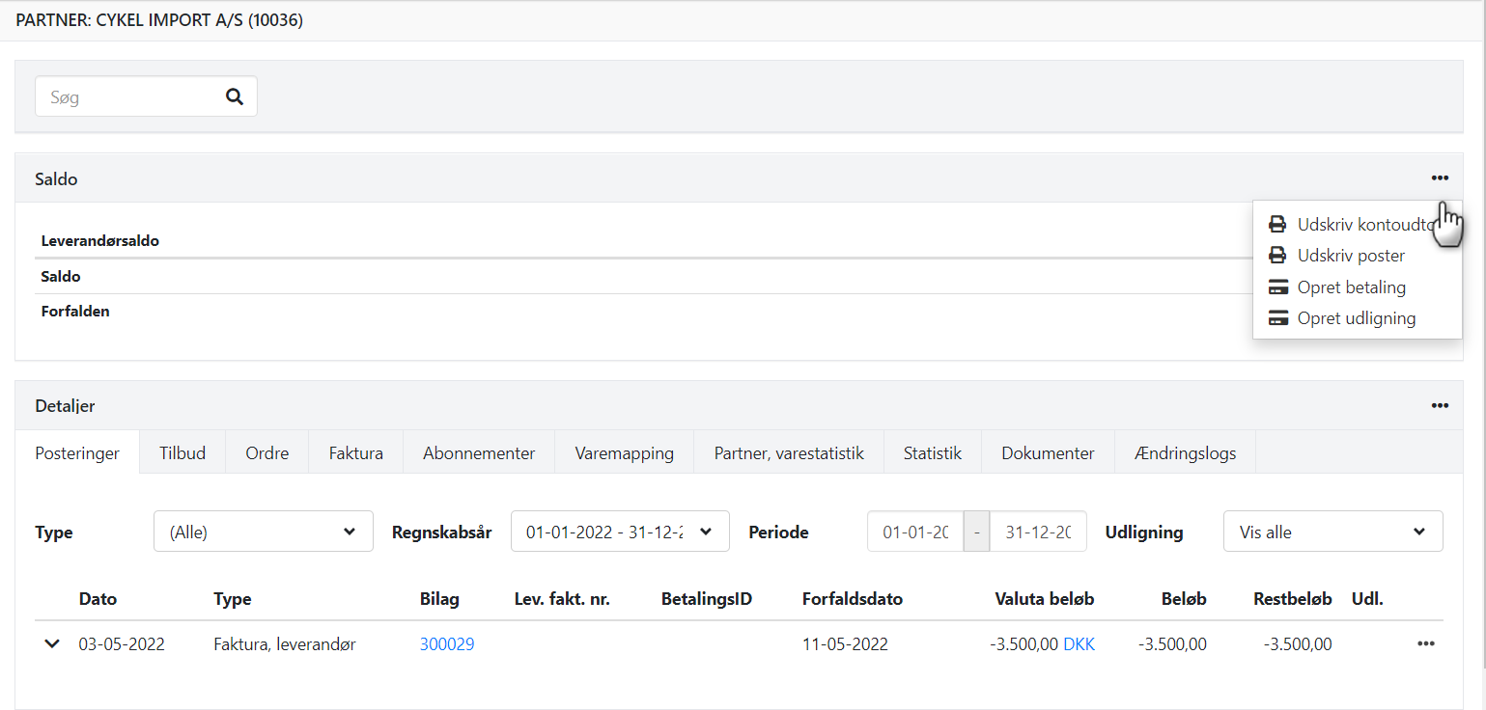Open the Regnskabsår dropdown
The width and height of the screenshot is (1486, 710).
[x=620, y=531]
